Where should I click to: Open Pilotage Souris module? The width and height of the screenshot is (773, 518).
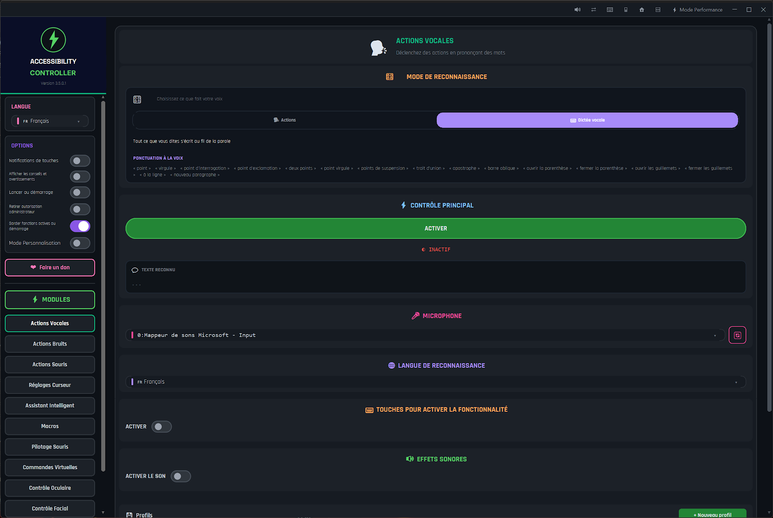(x=50, y=447)
